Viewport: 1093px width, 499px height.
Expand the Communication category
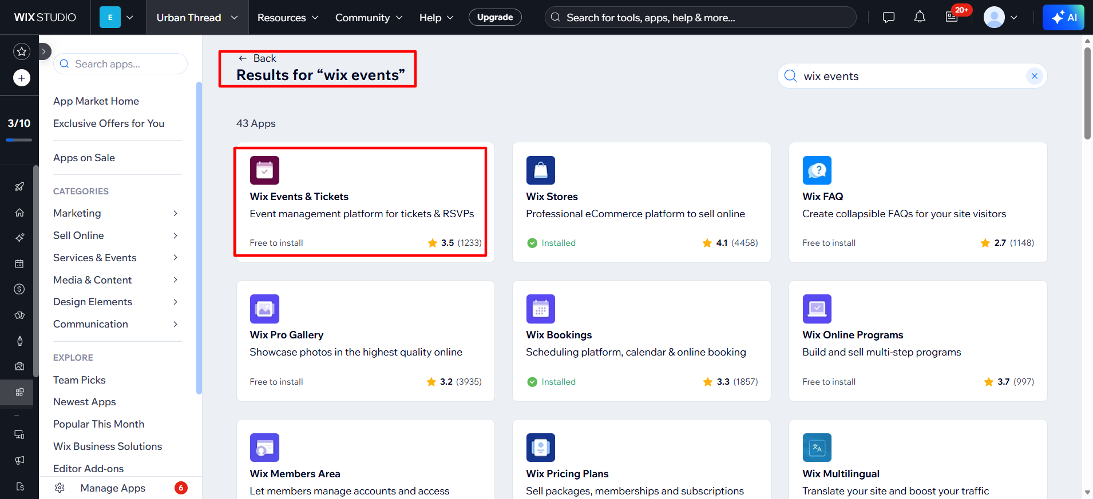click(x=117, y=324)
